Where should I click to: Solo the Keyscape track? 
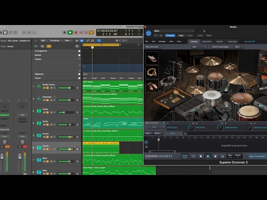tap(48, 100)
